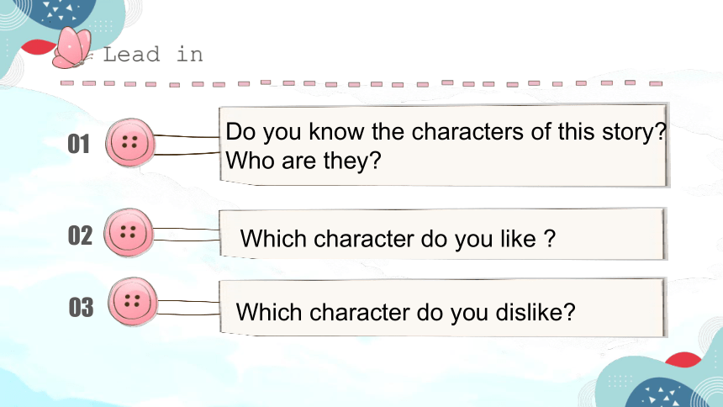
Task: Click connector lines between button 02 and box
Action: click(186, 235)
